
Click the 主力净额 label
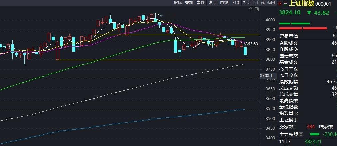pyautogui.click(x=289, y=134)
